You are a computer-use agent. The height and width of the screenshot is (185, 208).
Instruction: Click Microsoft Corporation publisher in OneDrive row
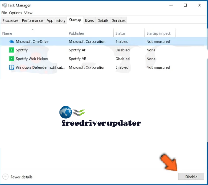coord(87,41)
